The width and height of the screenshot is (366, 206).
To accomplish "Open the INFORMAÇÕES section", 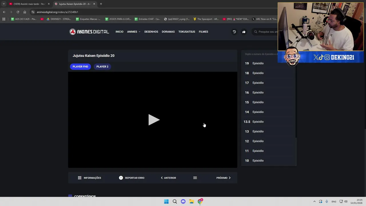I will pos(89,178).
